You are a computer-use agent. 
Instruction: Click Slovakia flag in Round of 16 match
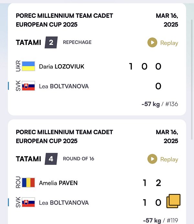(x=28, y=202)
